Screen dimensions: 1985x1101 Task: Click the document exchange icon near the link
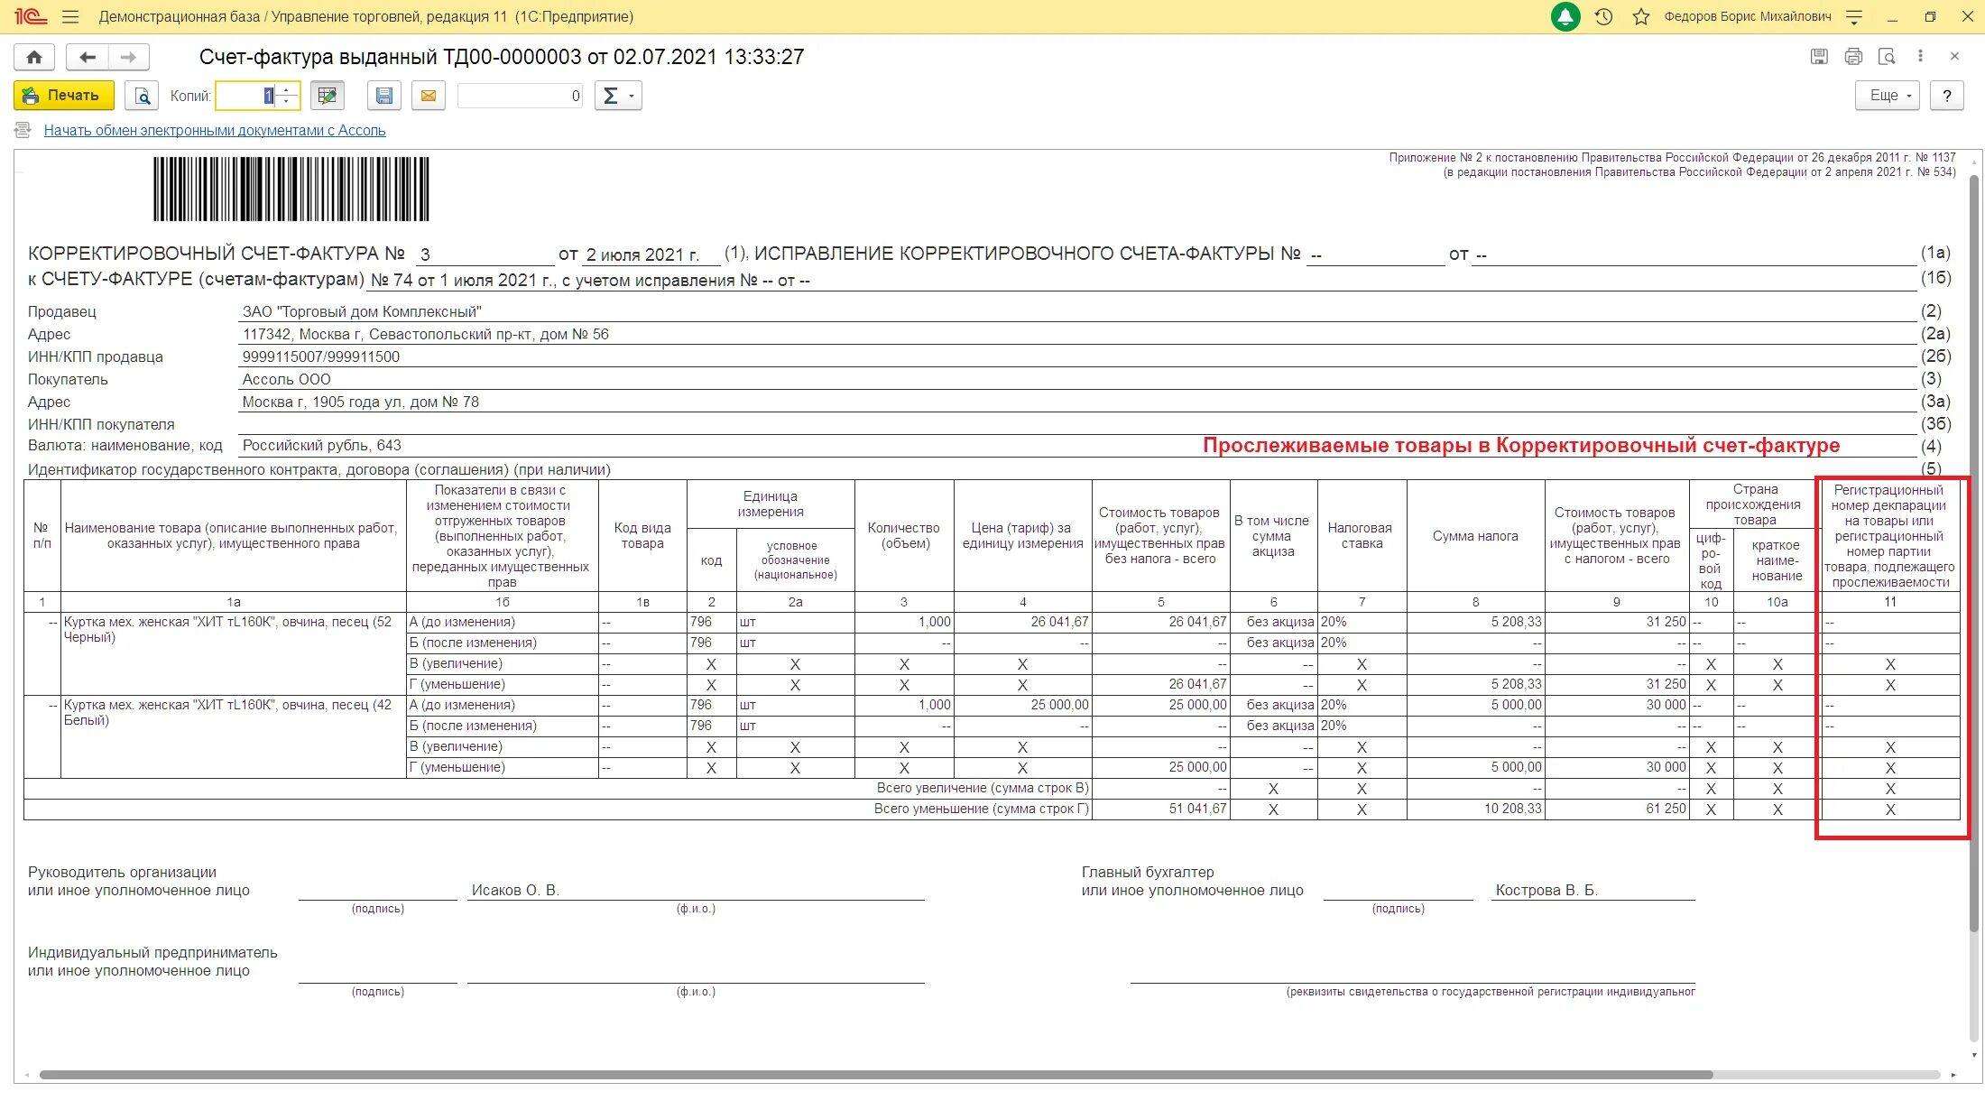click(x=23, y=131)
